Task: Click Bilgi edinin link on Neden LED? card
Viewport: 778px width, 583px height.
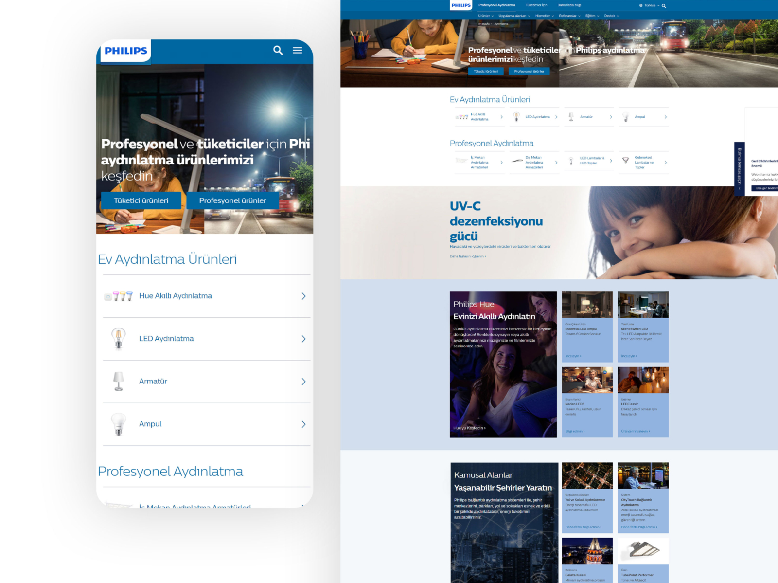Action: (575, 431)
